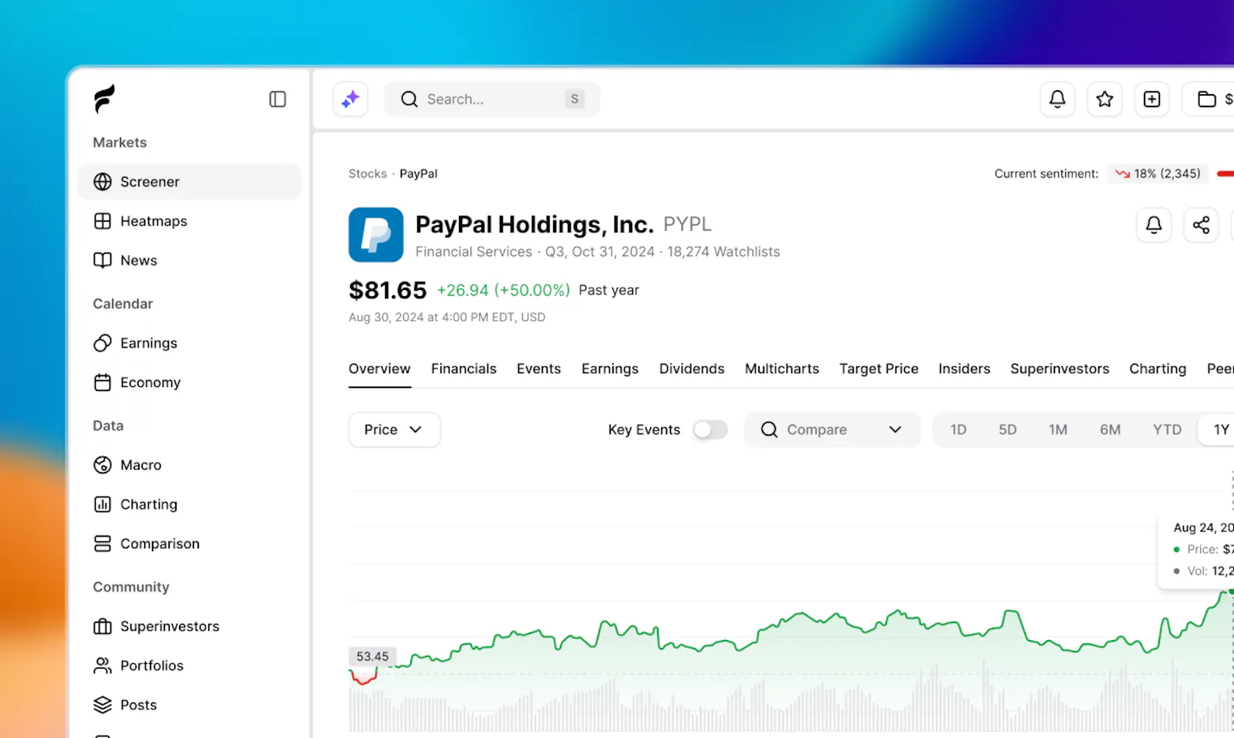1234x738 pixels.
Task: Open Superinvestors in the sidebar
Action: (x=189, y=626)
